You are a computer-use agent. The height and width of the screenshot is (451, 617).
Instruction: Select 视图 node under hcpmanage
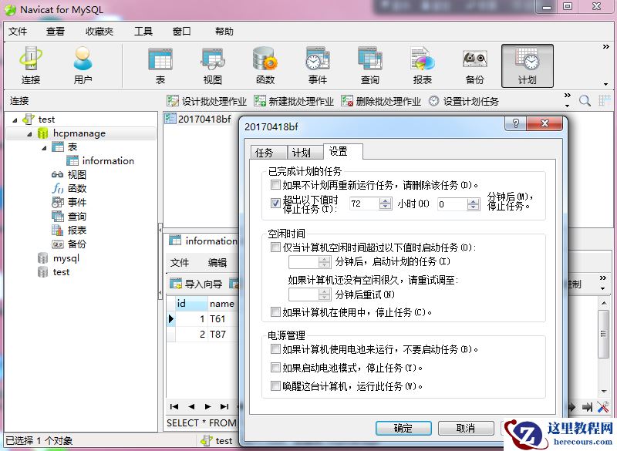click(x=69, y=174)
